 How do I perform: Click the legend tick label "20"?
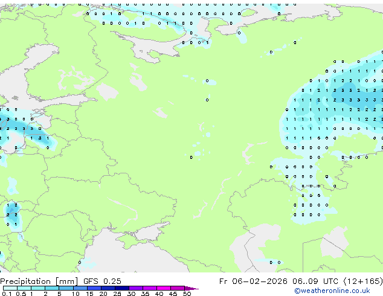coord(103,294)
